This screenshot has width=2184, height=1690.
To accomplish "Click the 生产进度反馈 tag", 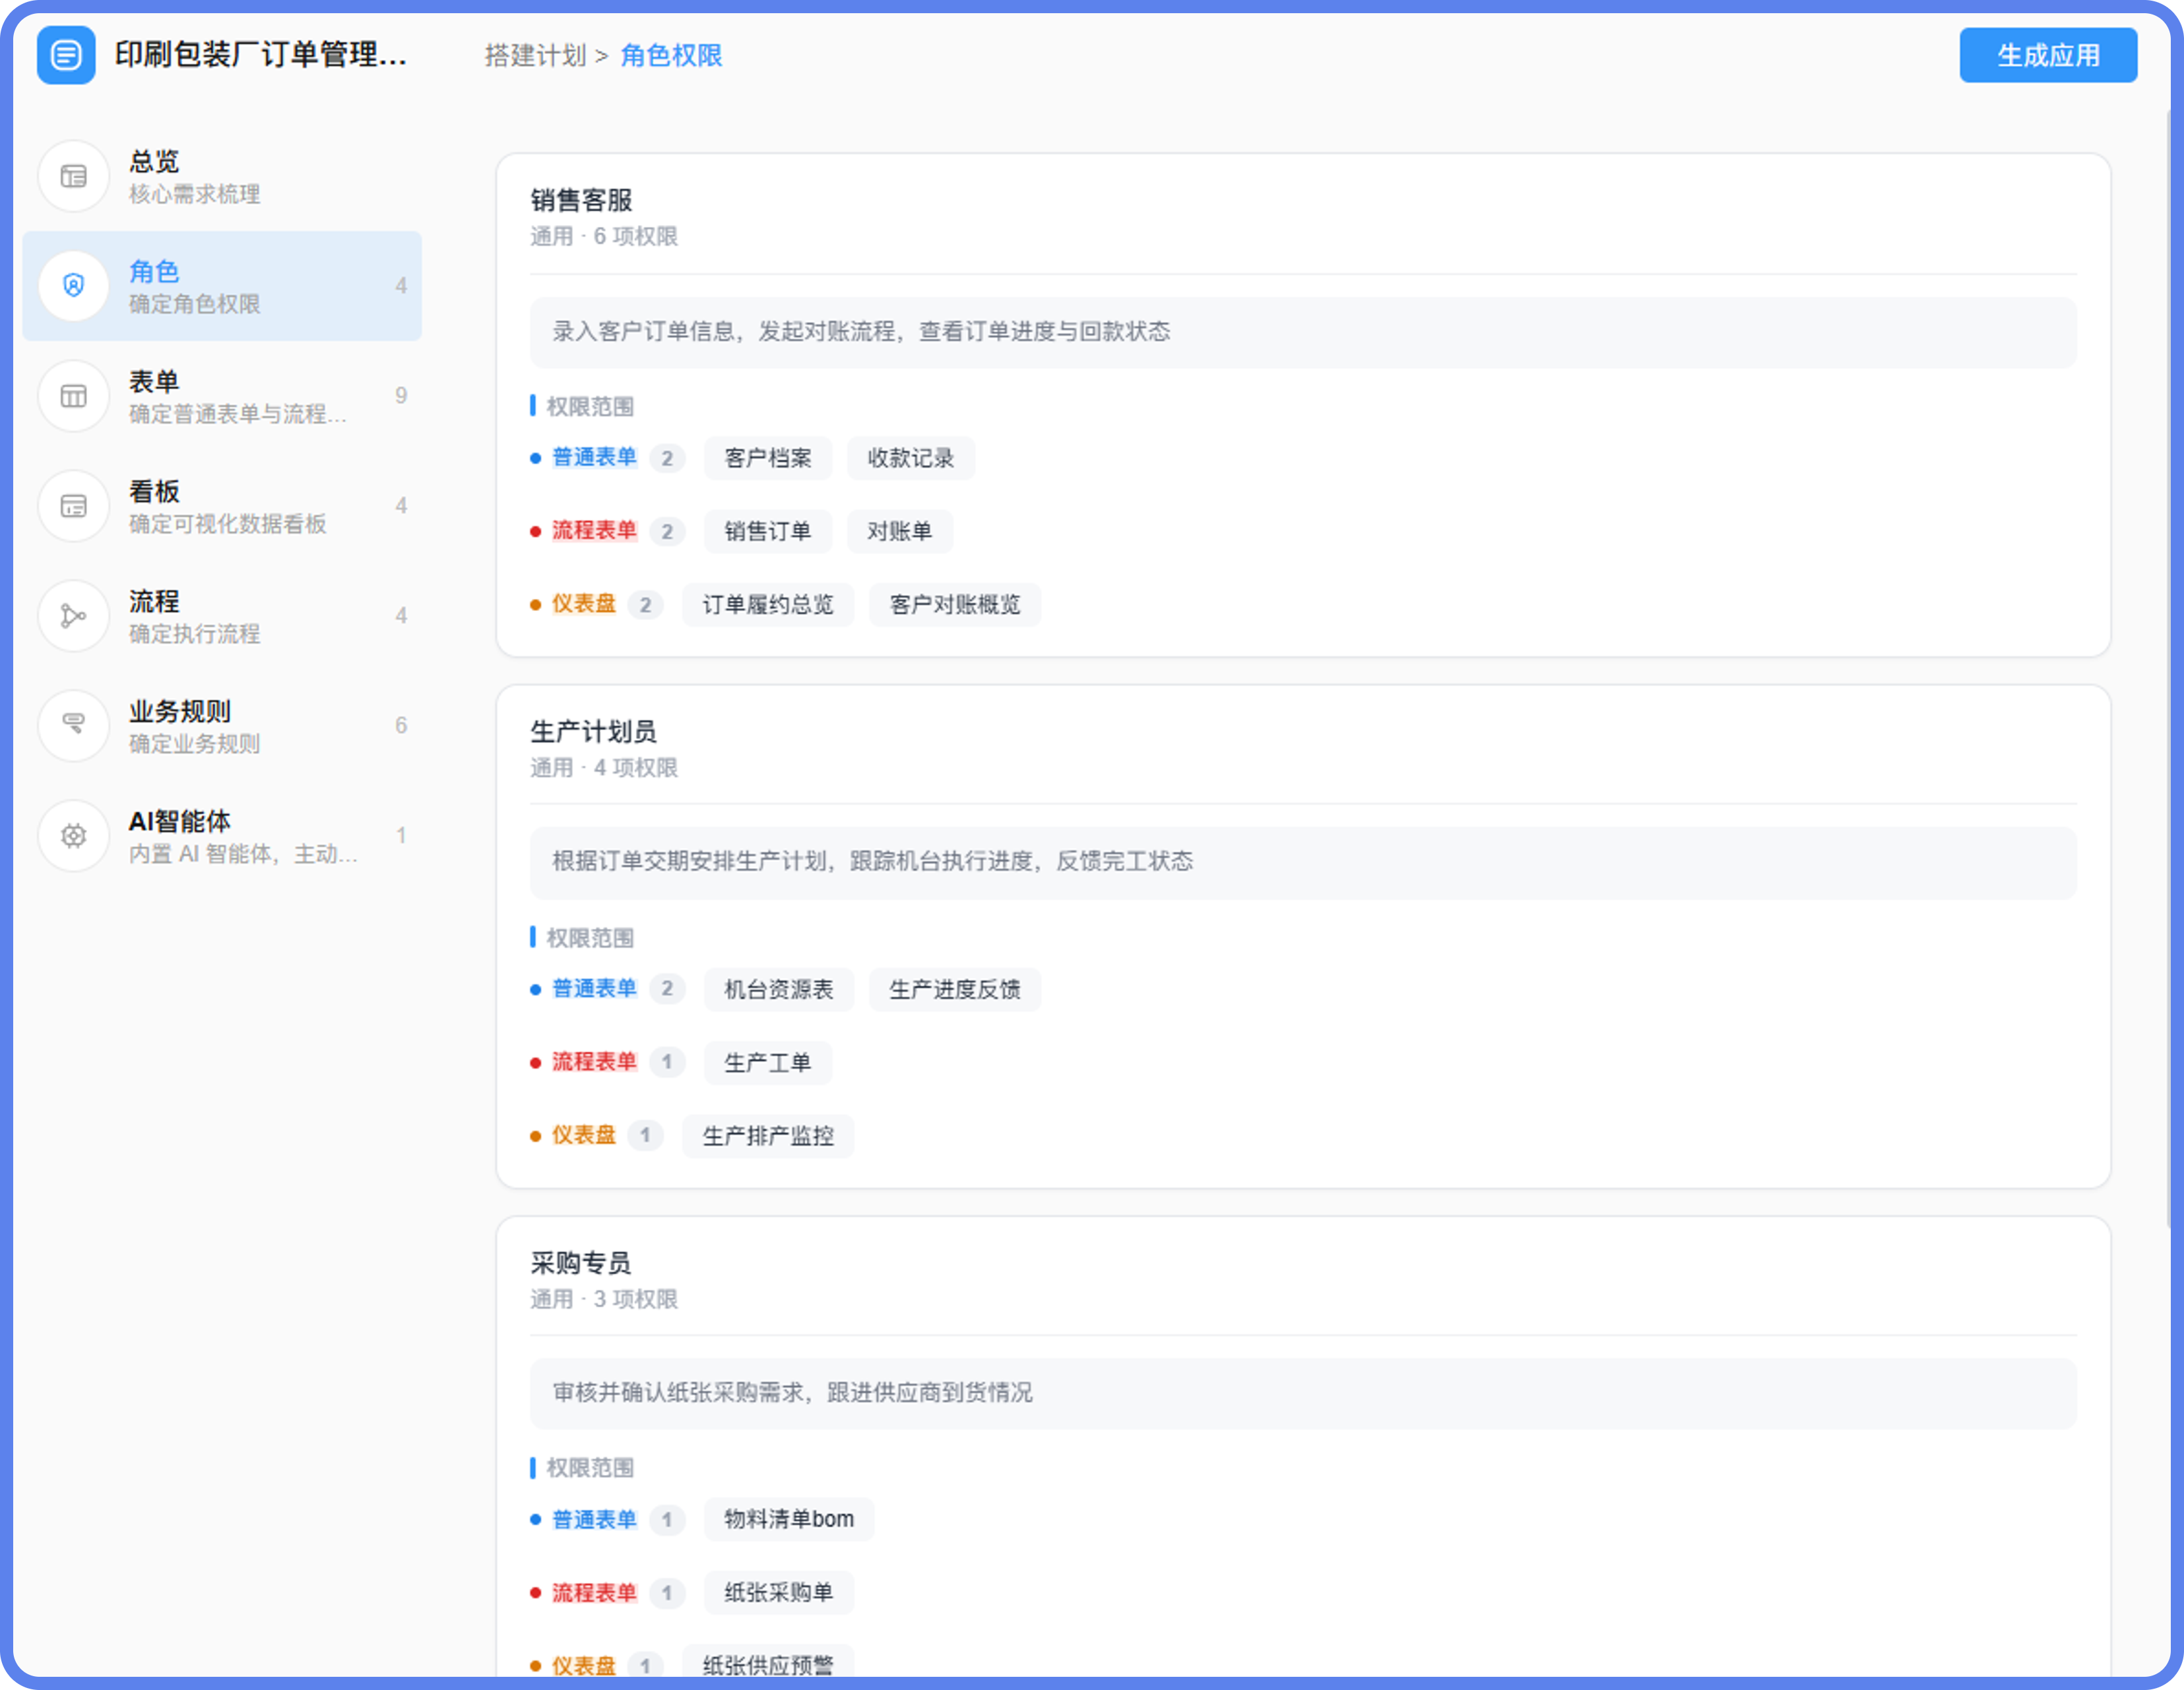I will click(x=955, y=989).
